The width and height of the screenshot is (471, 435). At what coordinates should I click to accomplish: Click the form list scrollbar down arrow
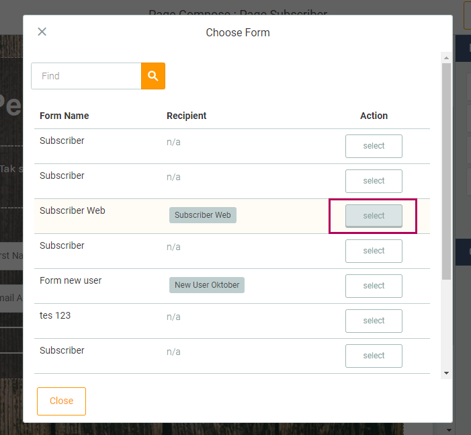click(446, 373)
